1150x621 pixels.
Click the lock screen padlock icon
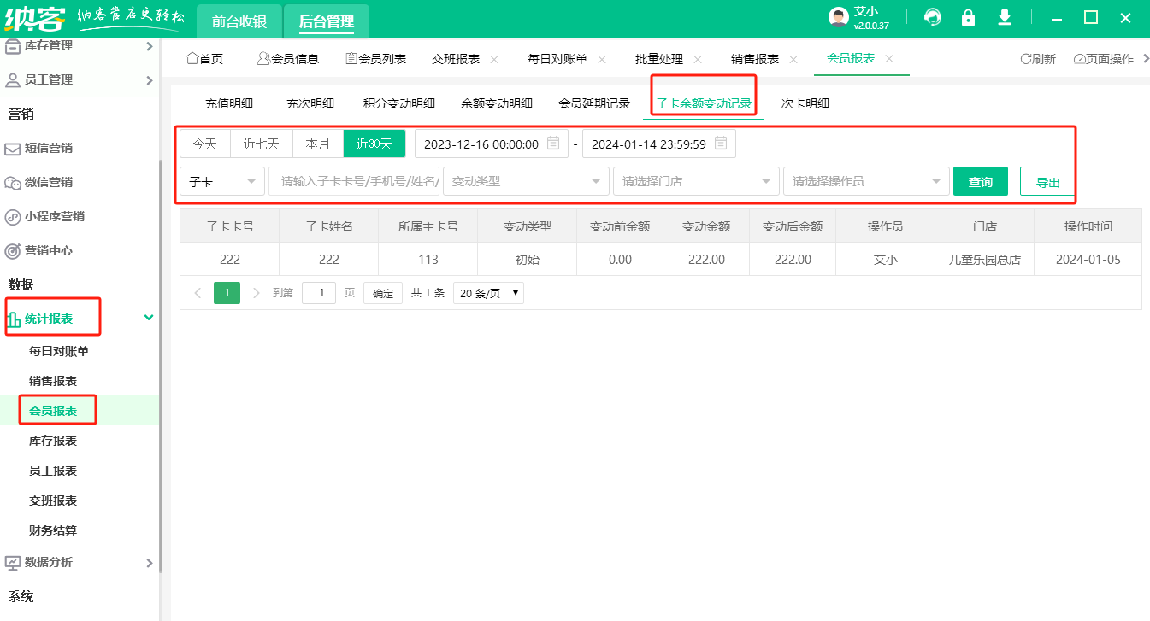pos(968,18)
